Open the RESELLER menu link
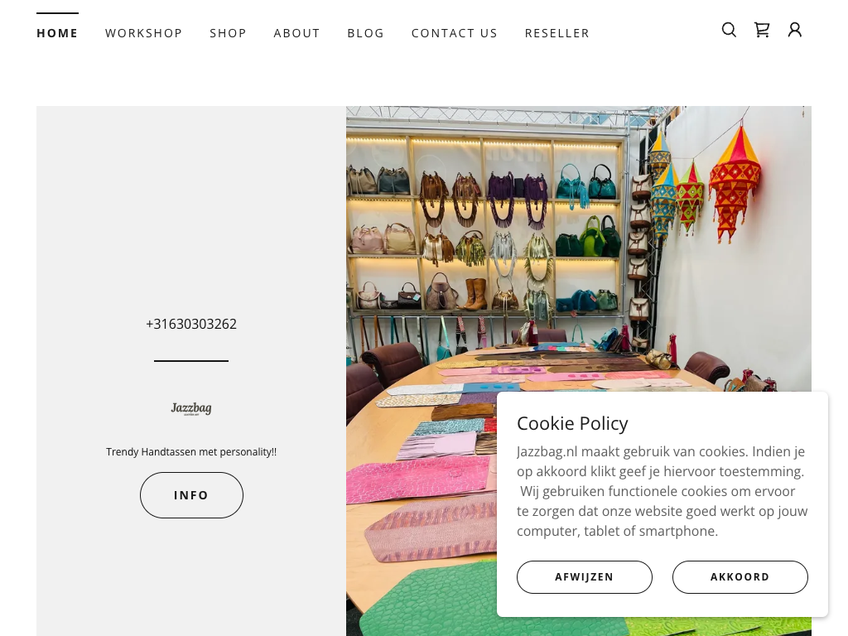The image size is (848, 636). (557, 33)
